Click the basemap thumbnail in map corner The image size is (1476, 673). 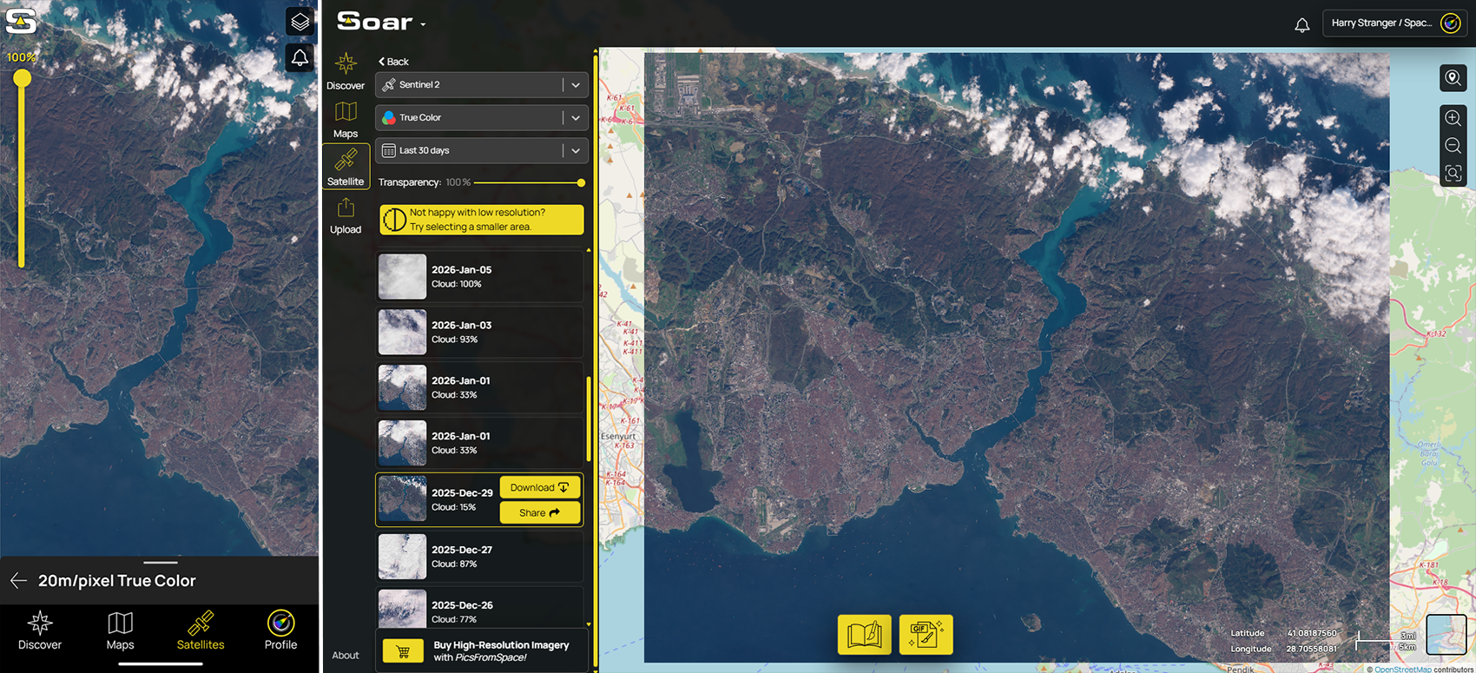coord(1446,634)
